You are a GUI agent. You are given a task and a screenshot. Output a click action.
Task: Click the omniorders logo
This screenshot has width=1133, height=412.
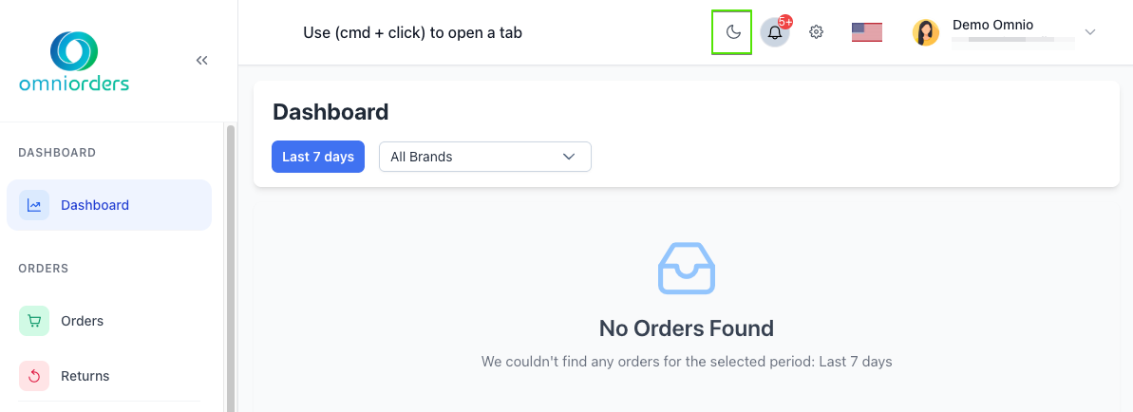click(x=74, y=62)
